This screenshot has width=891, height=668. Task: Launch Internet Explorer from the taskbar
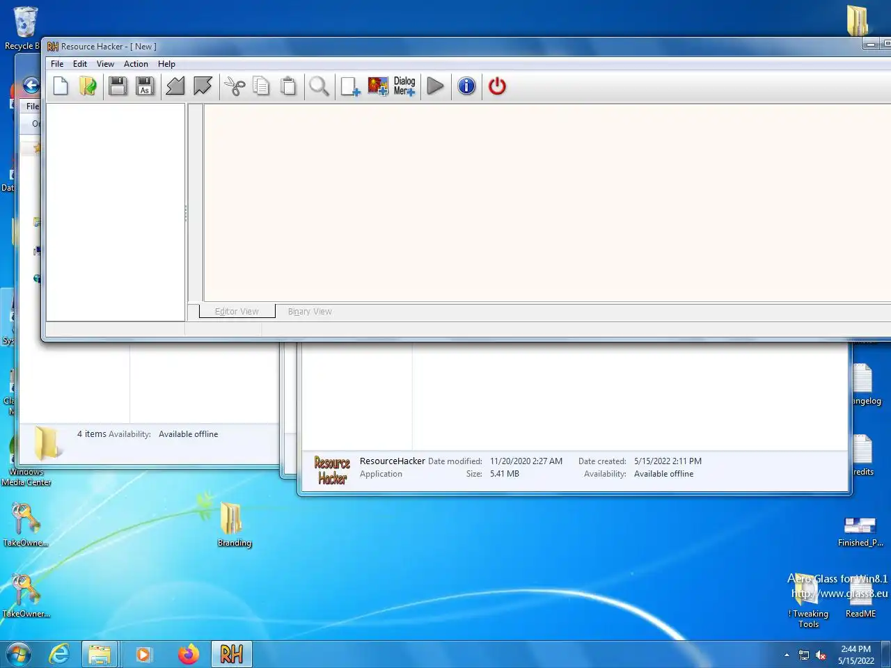60,654
